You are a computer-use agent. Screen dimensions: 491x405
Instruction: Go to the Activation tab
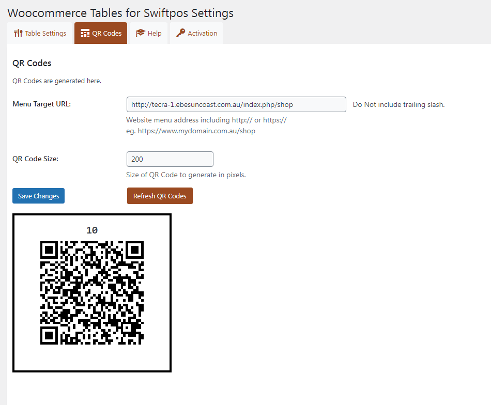[196, 33]
